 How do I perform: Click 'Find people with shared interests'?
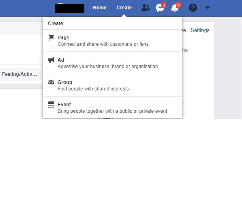[93, 89]
